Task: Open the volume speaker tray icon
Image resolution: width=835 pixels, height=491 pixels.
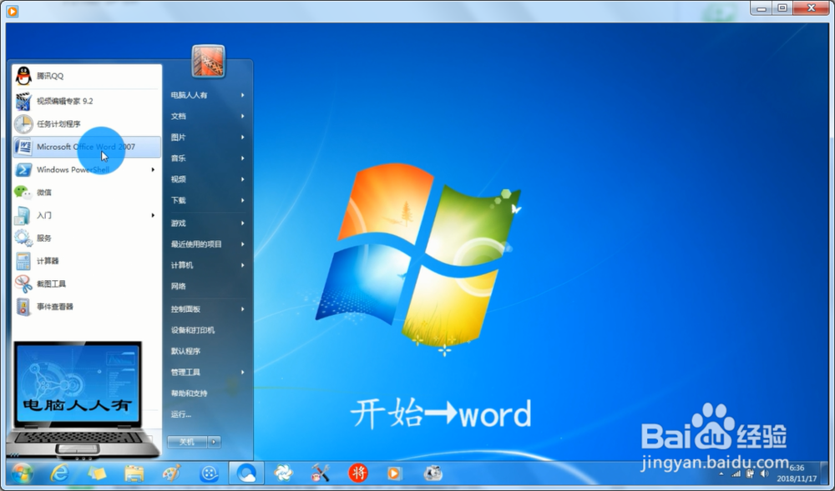Action: coord(765,473)
